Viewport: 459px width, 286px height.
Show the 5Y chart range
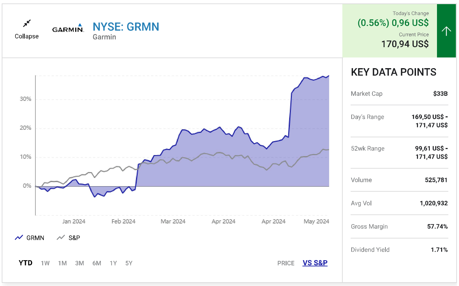(129, 263)
